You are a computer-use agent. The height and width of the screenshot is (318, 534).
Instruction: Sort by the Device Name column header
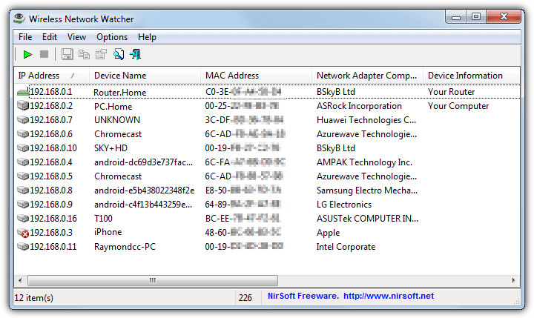coord(145,76)
